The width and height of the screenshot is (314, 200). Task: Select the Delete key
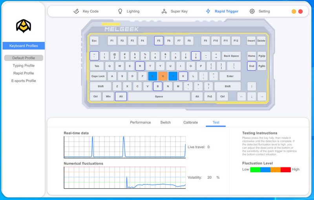pyautogui.click(x=261, y=41)
